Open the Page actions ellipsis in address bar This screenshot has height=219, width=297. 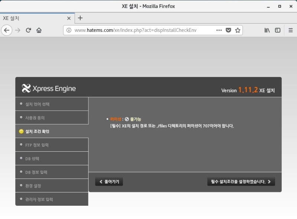pyautogui.click(x=219, y=30)
